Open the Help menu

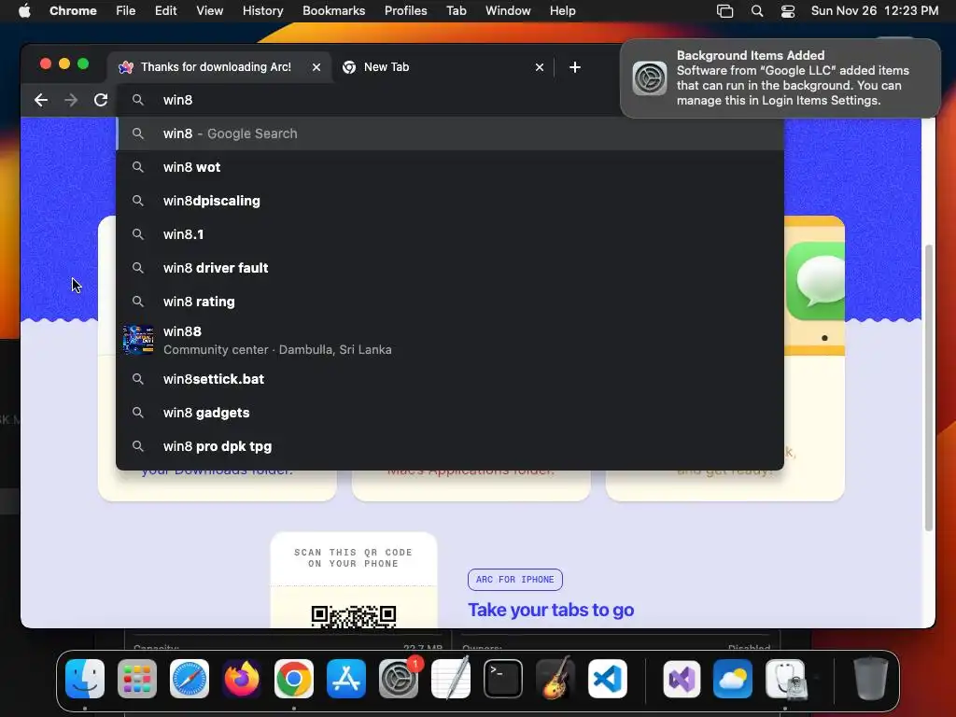click(x=562, y=11)
